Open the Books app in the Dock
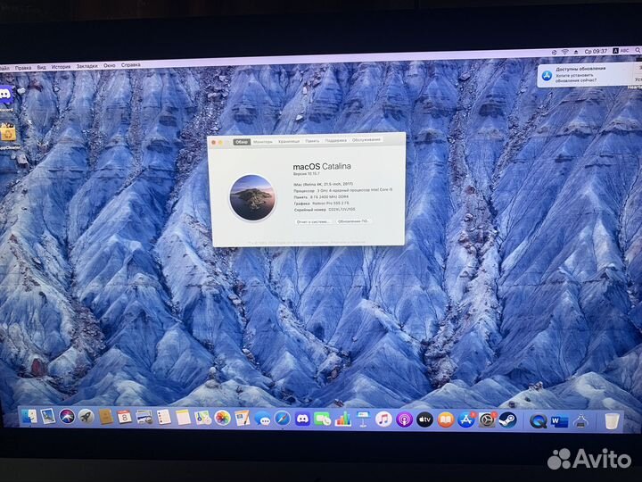This screenshot has width=642, height=482. (446, 420)
